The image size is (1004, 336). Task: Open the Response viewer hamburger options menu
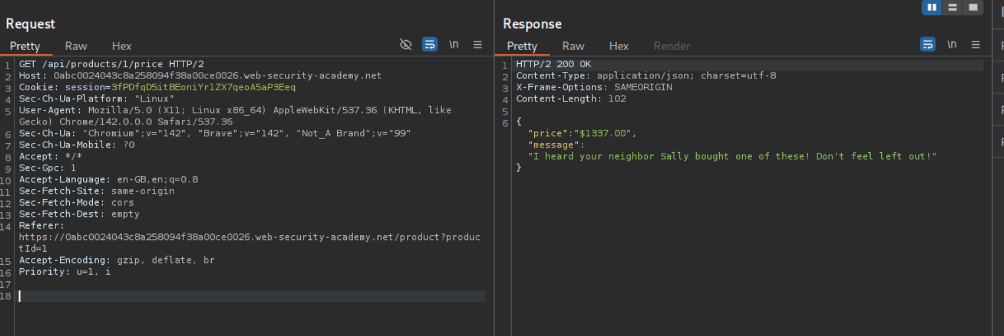[976, 45]
